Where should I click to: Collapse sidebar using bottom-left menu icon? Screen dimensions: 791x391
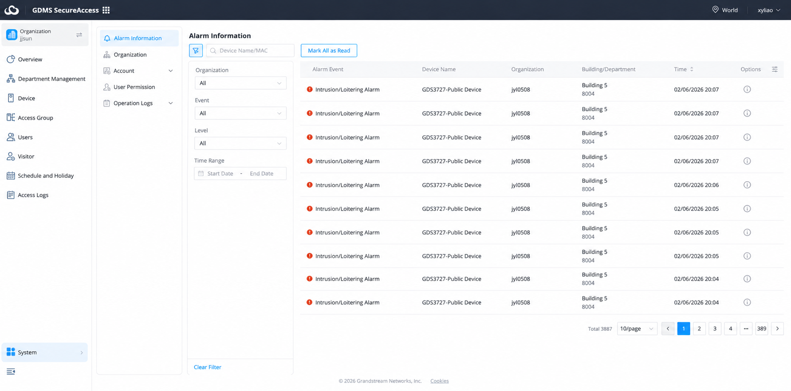coord(11,371)
